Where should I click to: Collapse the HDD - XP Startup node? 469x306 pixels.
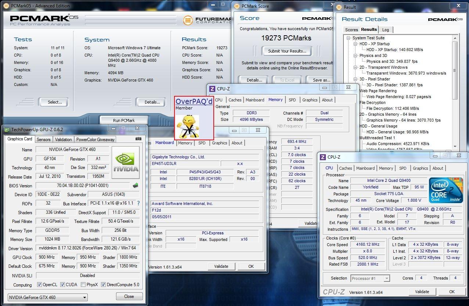(x=356, y=44)
